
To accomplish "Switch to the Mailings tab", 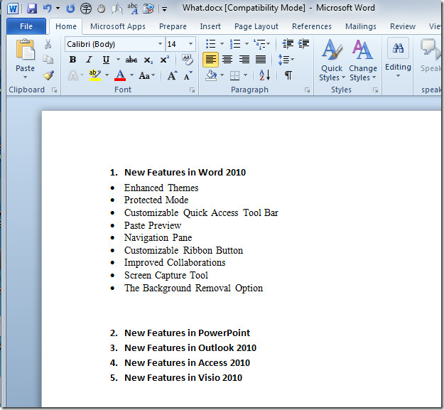I will tap(361, 26).
